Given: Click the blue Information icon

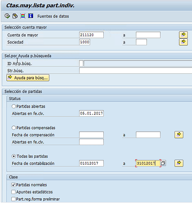Looking at the screenshot, I should (31, 16).
